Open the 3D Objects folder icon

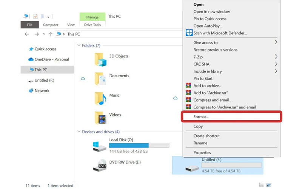100,59
